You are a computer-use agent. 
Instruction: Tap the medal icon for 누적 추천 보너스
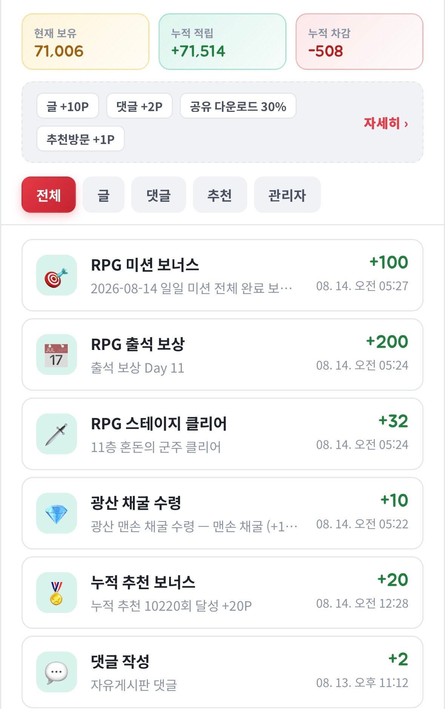coord(57,593)
